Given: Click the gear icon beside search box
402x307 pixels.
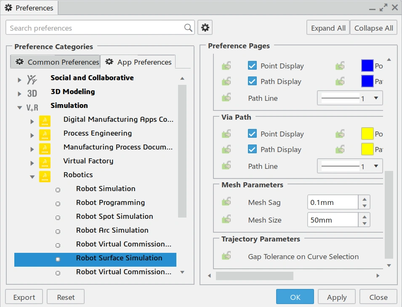Looking at the screenshot, I should tap(205, 28).
